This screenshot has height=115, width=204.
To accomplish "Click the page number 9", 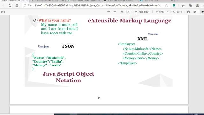I will (x=99, y=98).
